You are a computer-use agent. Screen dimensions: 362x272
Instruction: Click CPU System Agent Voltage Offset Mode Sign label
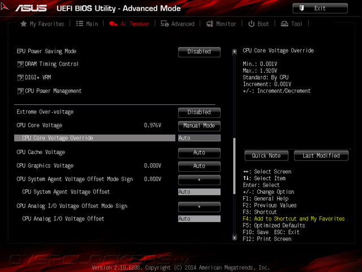point(75,179)
